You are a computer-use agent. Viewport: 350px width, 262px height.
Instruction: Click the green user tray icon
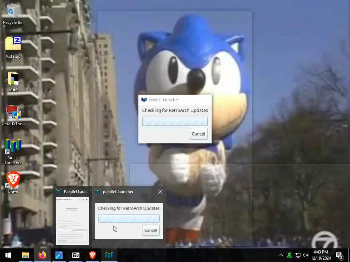(290, 255)
